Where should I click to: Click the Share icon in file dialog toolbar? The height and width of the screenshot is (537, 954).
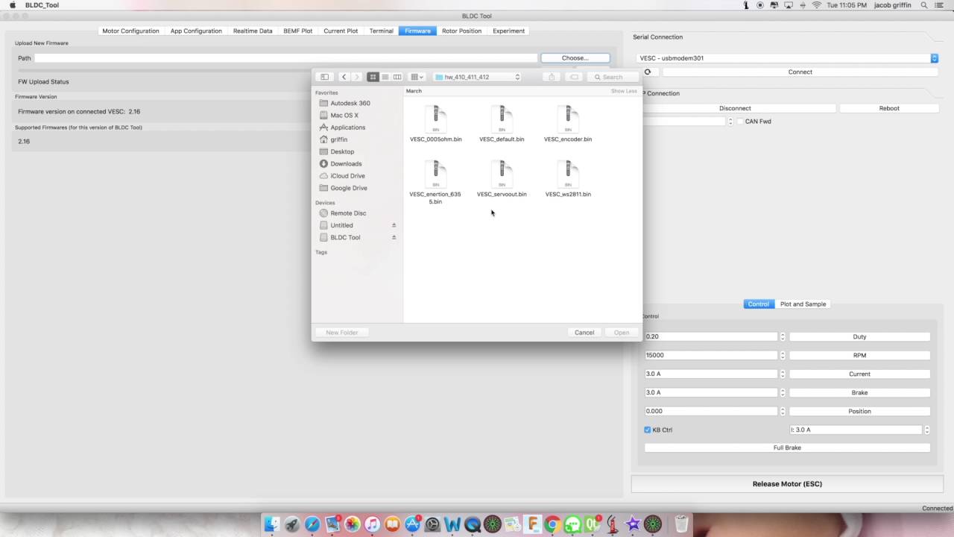[x=552, y=77]
